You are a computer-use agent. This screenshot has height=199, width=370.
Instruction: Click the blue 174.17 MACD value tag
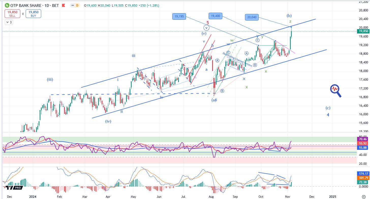pos(363,173)
